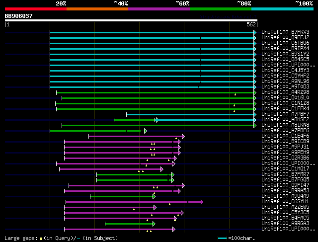The height and width of the screenshot is (242, 318).
Task: Click the UniRef100_A4RZ98 label
Action: [285, 92]
